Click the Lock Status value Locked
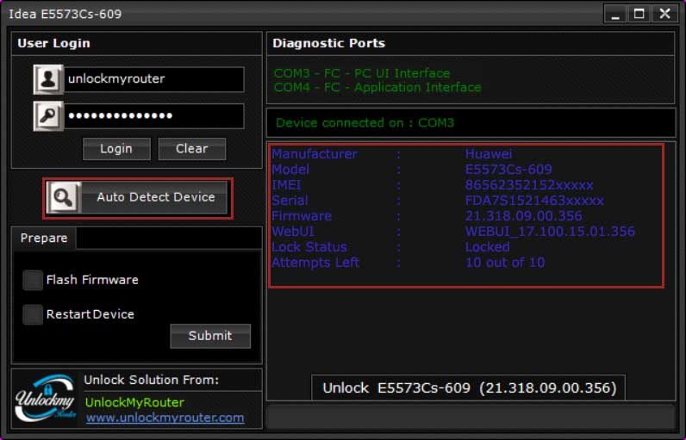Screen dimensions: 686x440 point(488,247)
